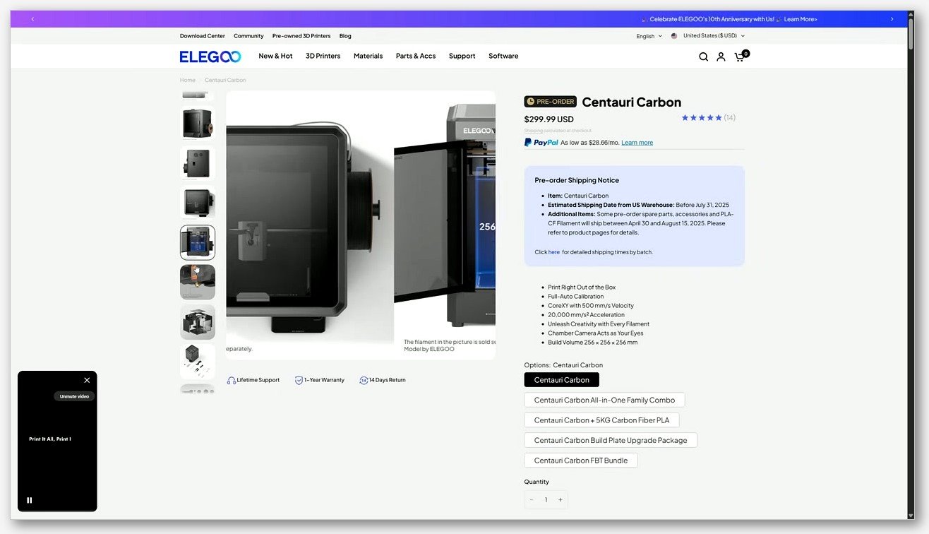
Task: Open the five-star rating reviews
Action: 702,118
